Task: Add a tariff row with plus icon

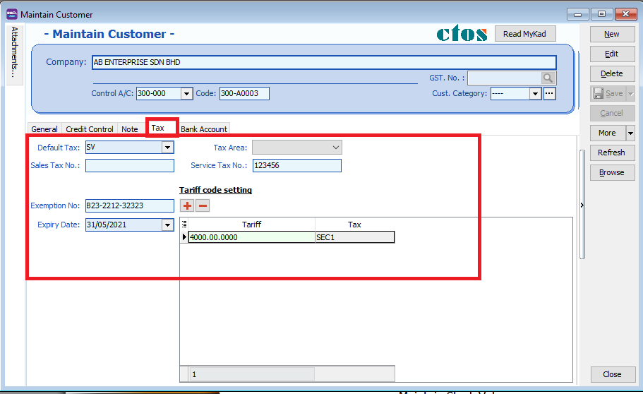Action: pyautogui.click(x=187, y=205)
